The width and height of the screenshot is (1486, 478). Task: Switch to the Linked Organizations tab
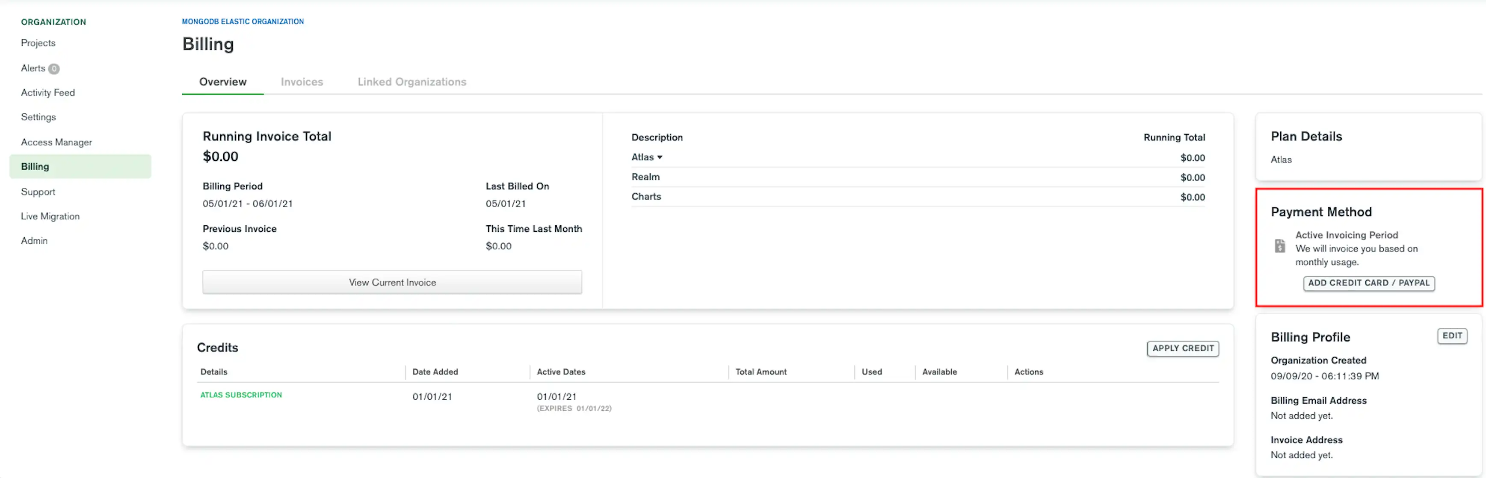click(411, 80)
